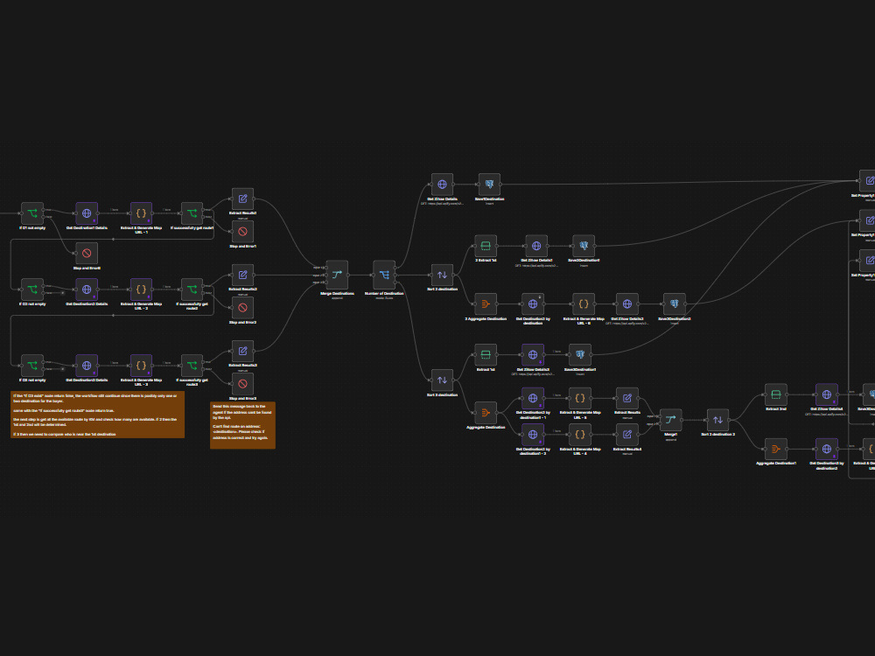Open the 'Extract Results1' edit node

[x=242, y=199]
